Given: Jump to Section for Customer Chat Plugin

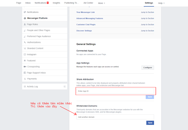Looking at the screenshot, I should (x=147, y=25).
